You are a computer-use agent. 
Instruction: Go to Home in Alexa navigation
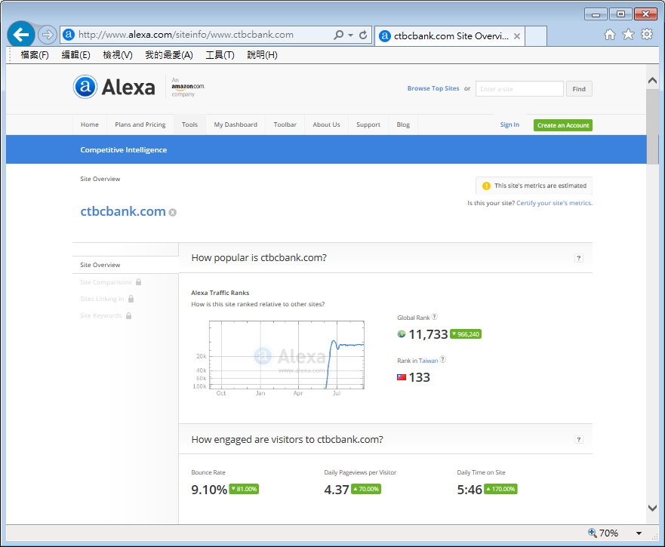click(x=90, y=124)
